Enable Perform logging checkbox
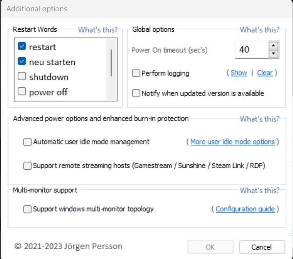The image size is (293, 259). [136, 73]
